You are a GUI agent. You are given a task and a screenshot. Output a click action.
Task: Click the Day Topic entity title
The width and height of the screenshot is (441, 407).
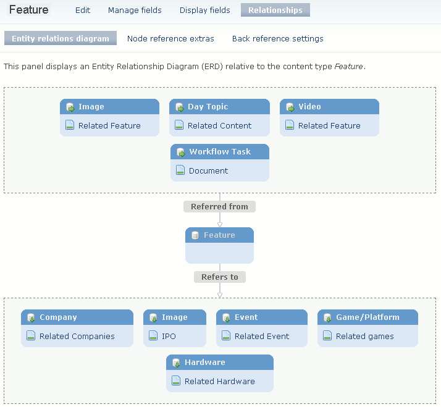pos(208,107)
